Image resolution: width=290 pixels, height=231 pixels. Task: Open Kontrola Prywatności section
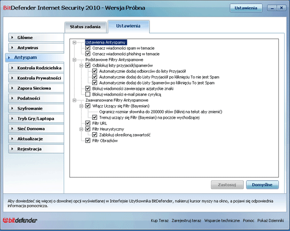pos(36,78)
